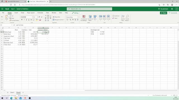Screen dimensions: 179x100
Task: Toggle middle vertical alignment
Action: (x=48, y=16)
